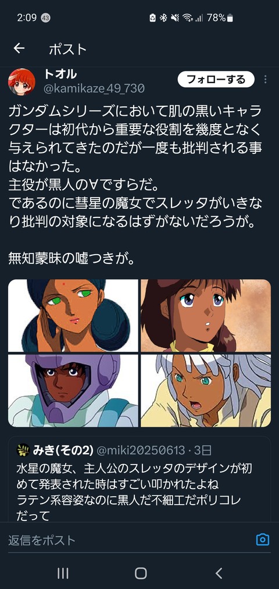Tap the Android home button
The width and height of the screenshot is (279, 589).
point(141,573)
